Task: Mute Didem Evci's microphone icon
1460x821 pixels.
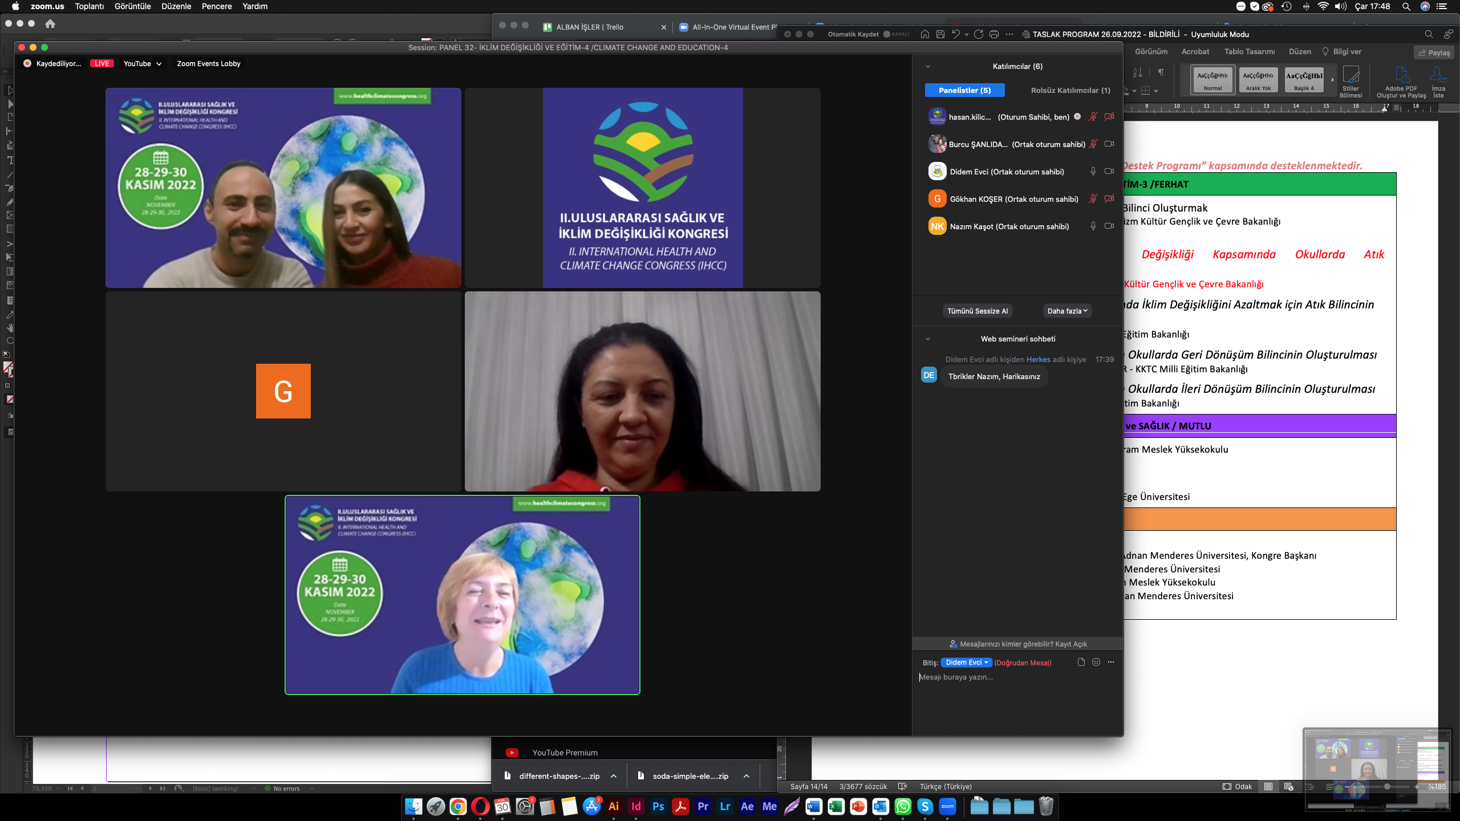Action: point(1093,172)
